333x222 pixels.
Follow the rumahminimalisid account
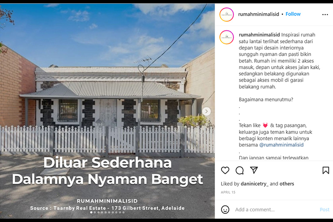point(293,14)
